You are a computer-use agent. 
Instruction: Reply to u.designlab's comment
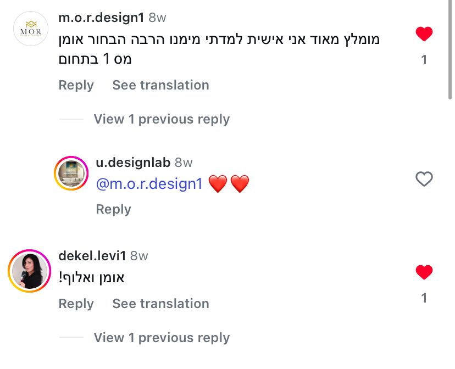[113, 209]
